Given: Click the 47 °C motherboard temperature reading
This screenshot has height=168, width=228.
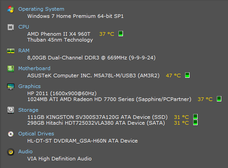Looking at the screenshot, I should (x=173, y=76).
